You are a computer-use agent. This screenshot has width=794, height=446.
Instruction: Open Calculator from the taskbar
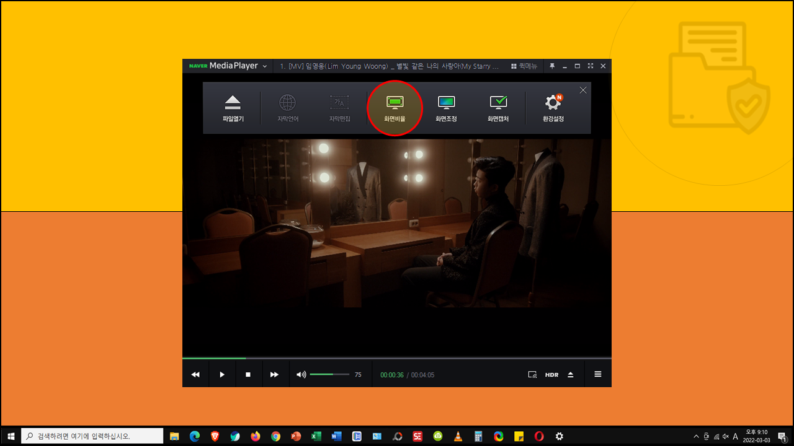[x=478, y=436]
